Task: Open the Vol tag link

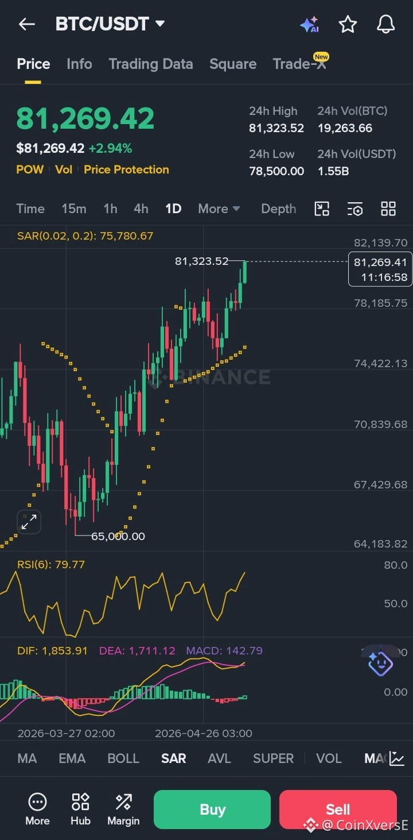Action: pos(64,169)
